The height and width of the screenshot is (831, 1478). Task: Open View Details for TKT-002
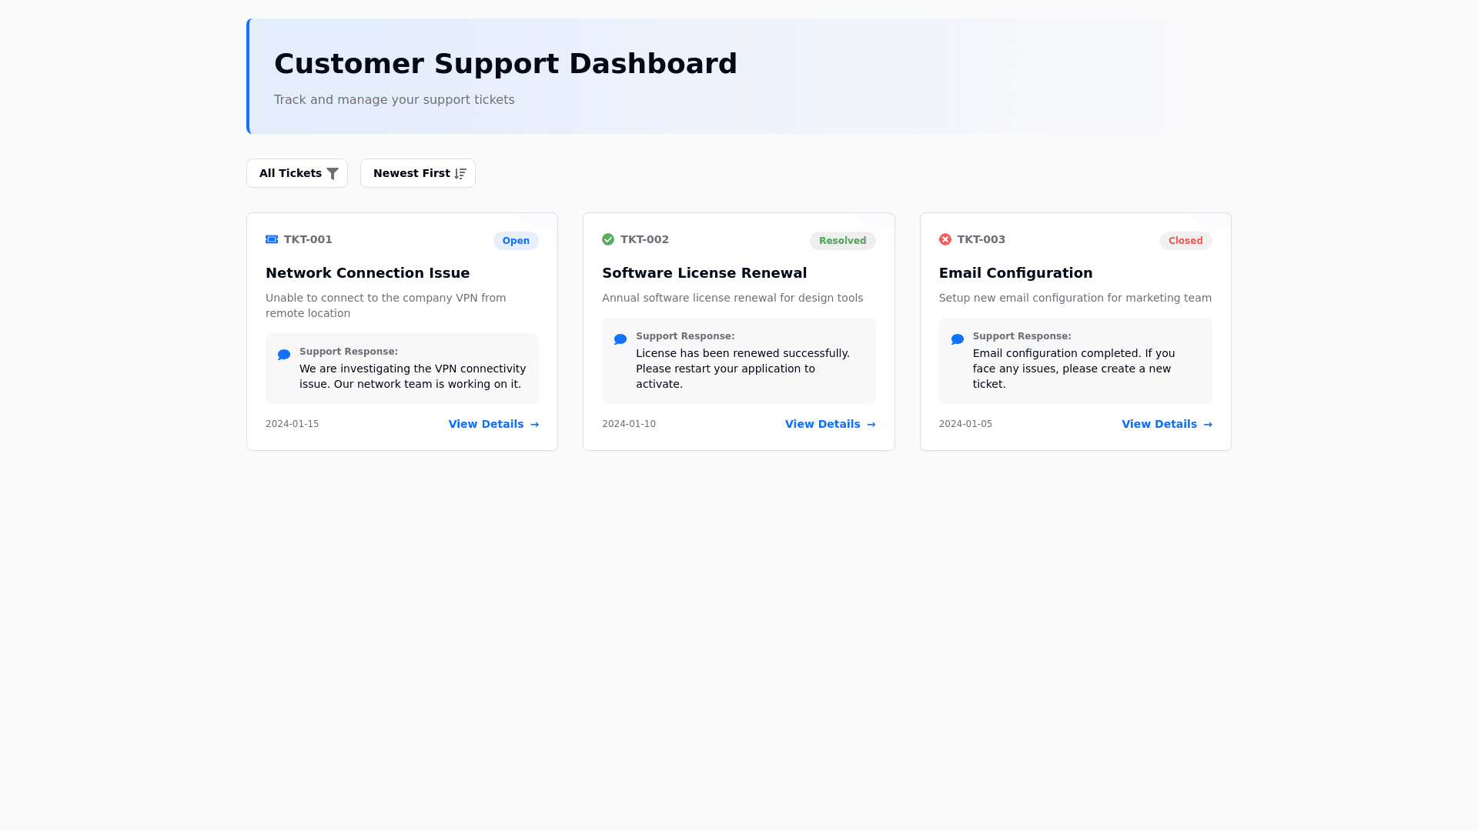tap(830, 424)
